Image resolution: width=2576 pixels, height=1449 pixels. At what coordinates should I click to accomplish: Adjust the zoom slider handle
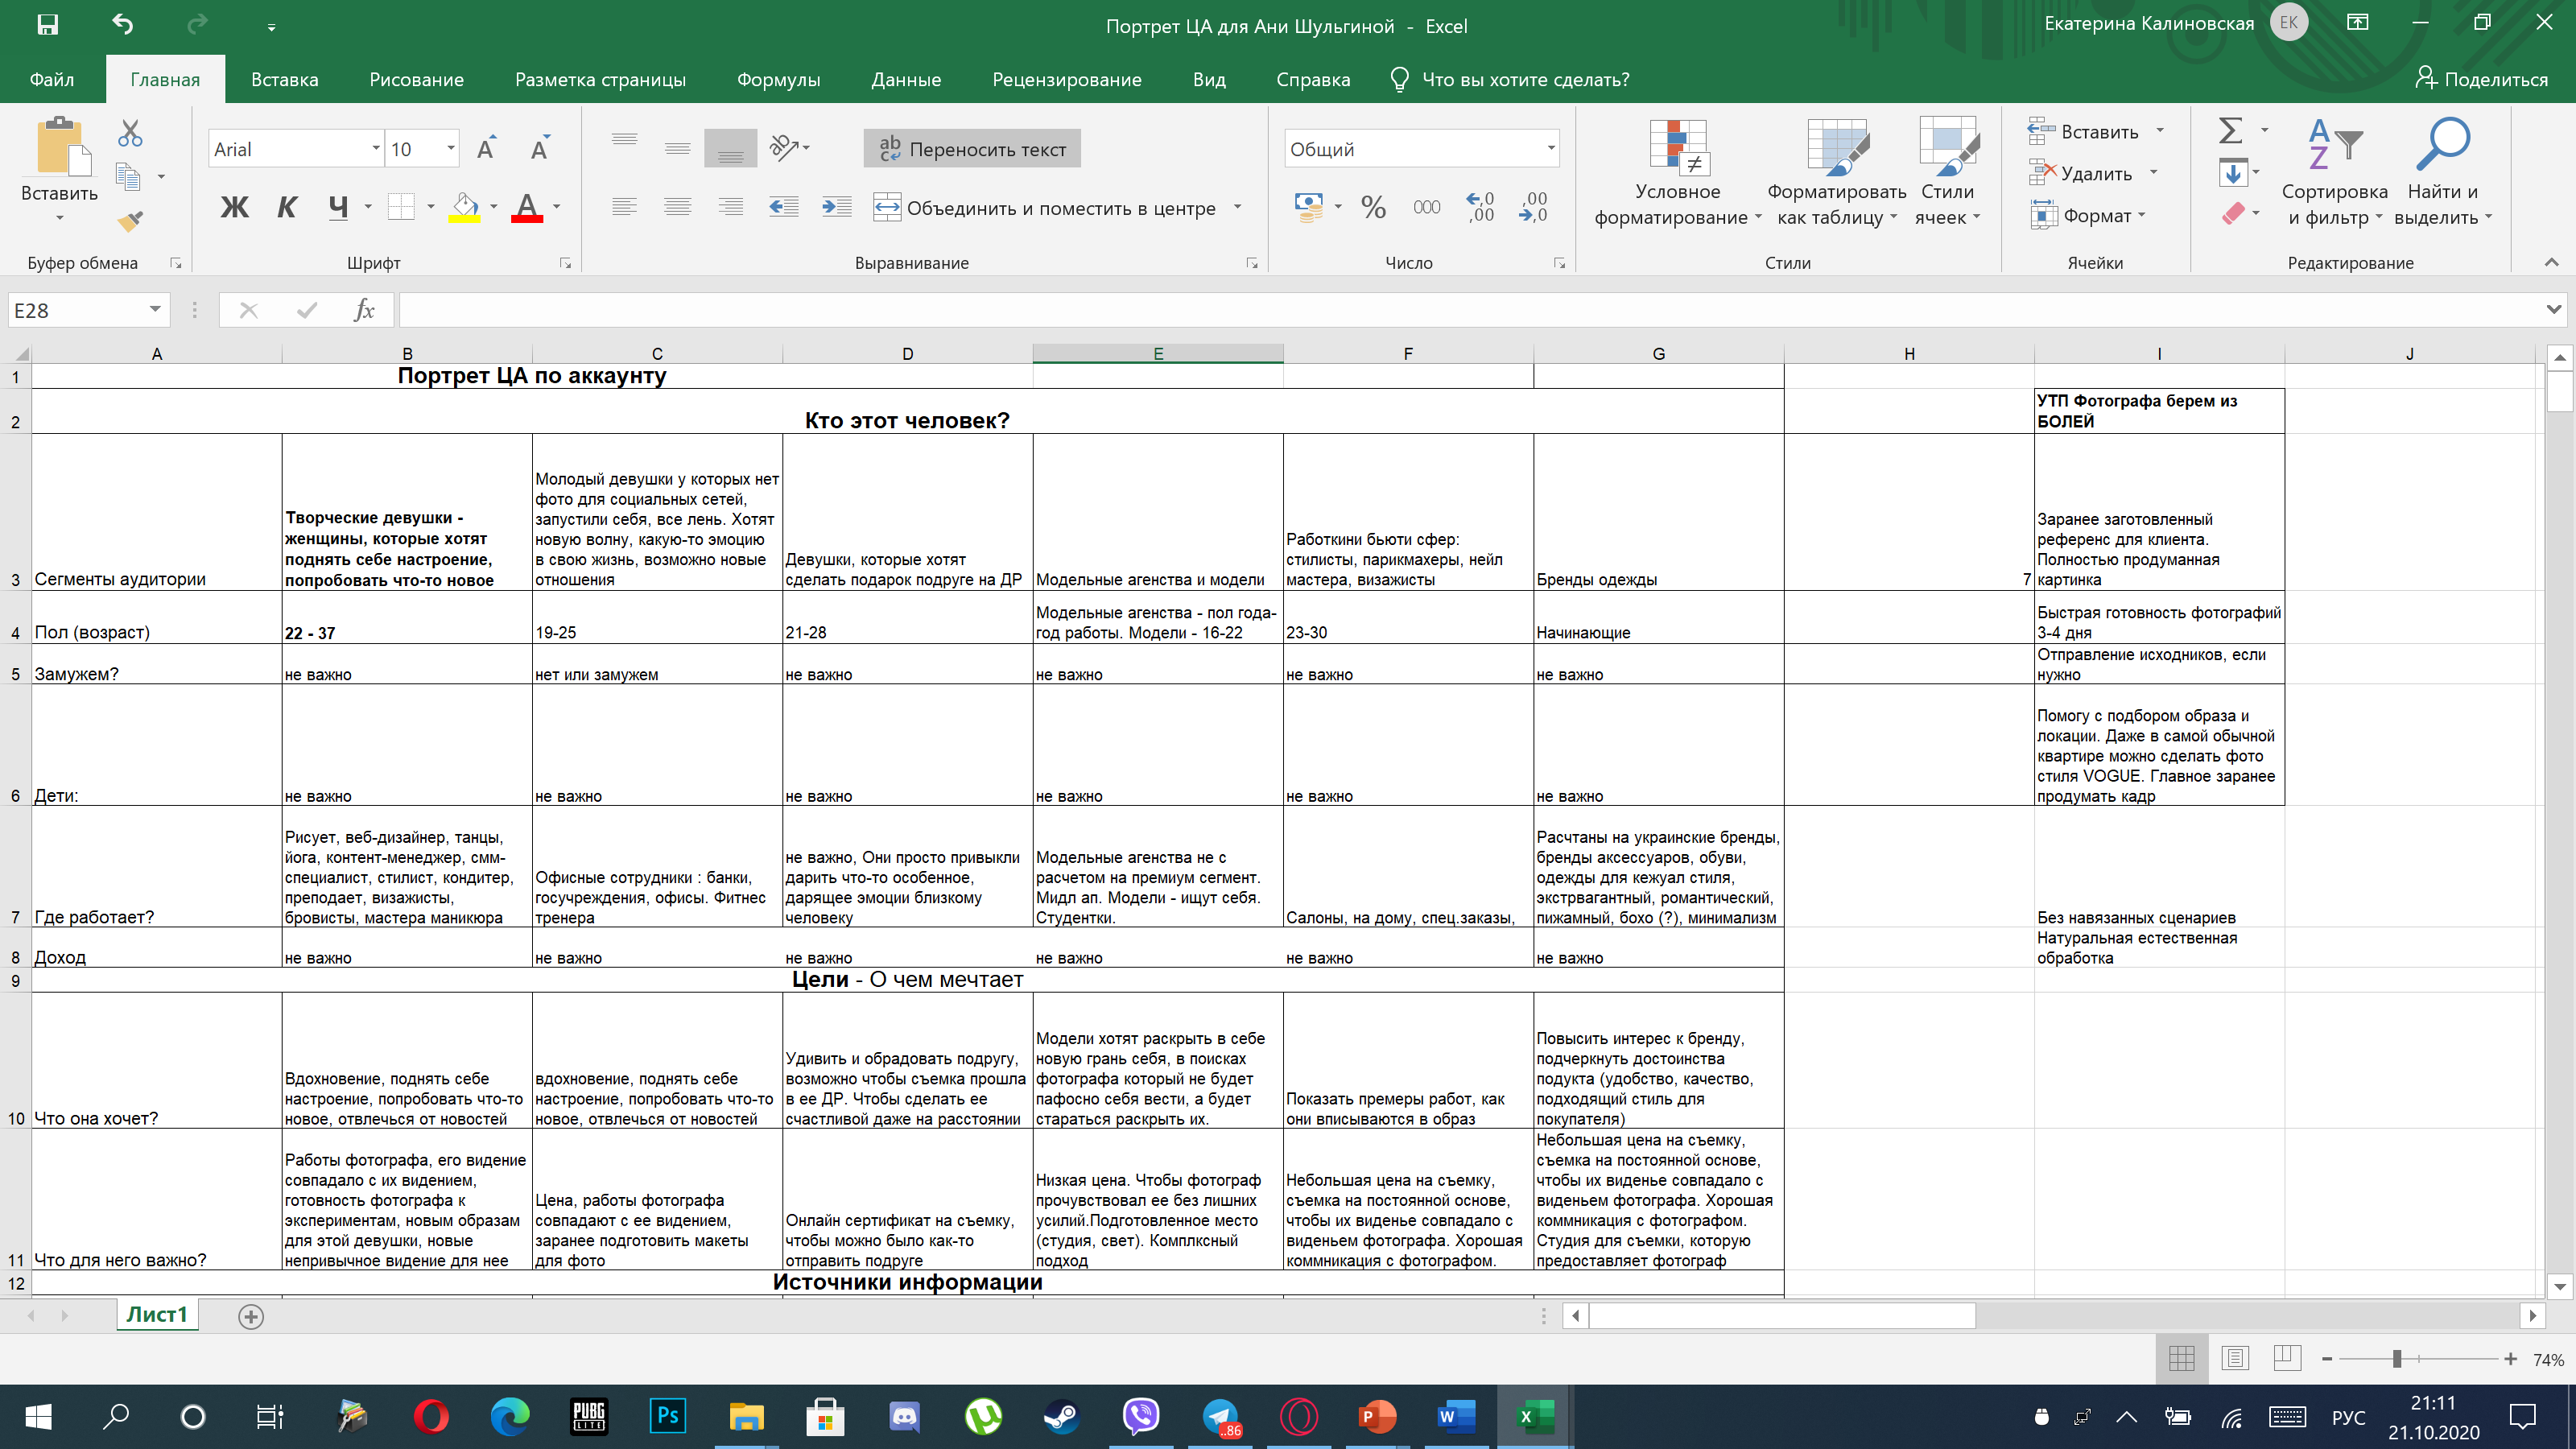pos(2396,1359)
